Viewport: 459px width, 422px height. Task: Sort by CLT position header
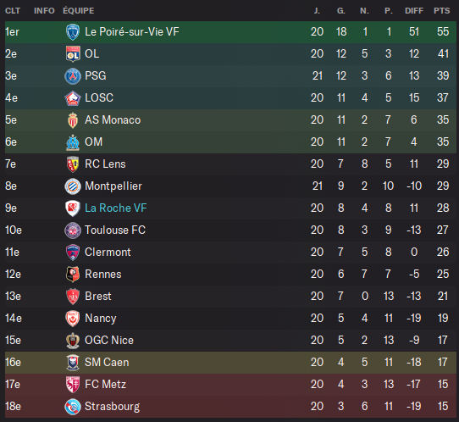pos(13,11)
